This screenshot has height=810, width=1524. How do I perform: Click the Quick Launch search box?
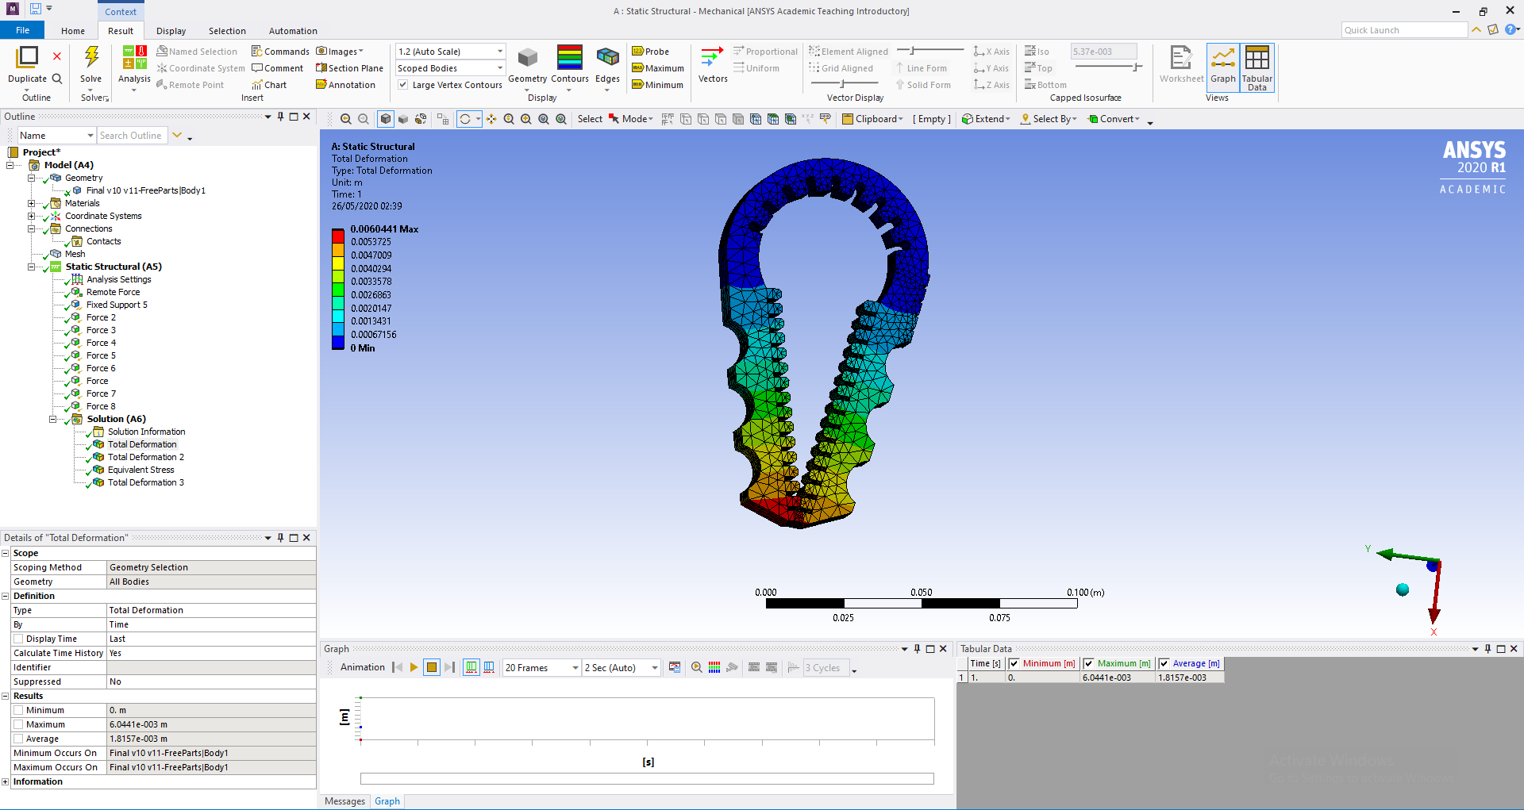(1404, 30)
